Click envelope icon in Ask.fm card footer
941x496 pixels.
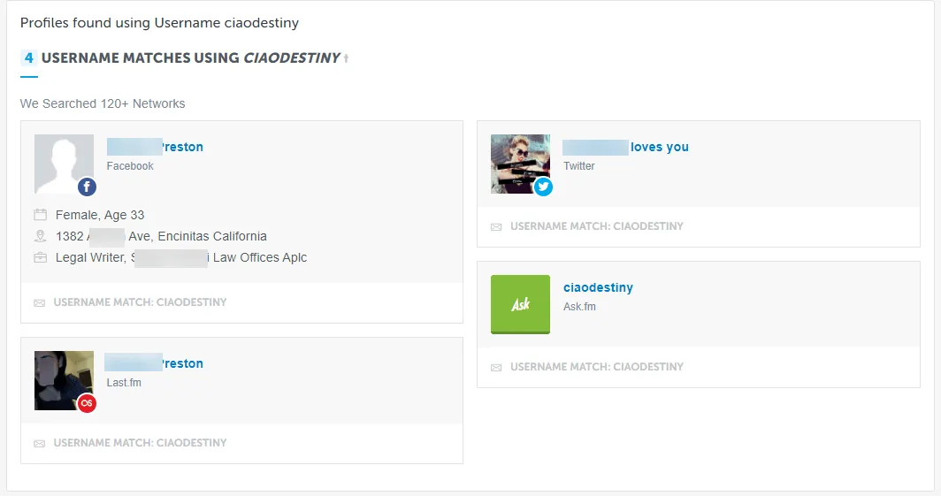[496, 367]
